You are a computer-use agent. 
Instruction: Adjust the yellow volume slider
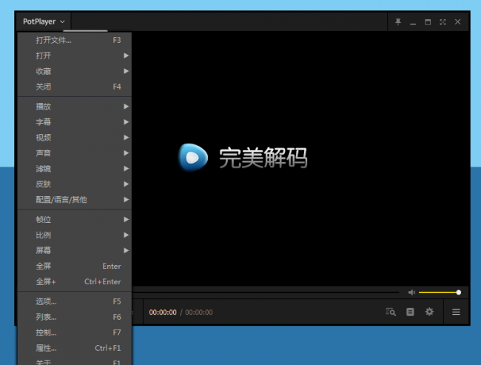(x=440, y=292)
